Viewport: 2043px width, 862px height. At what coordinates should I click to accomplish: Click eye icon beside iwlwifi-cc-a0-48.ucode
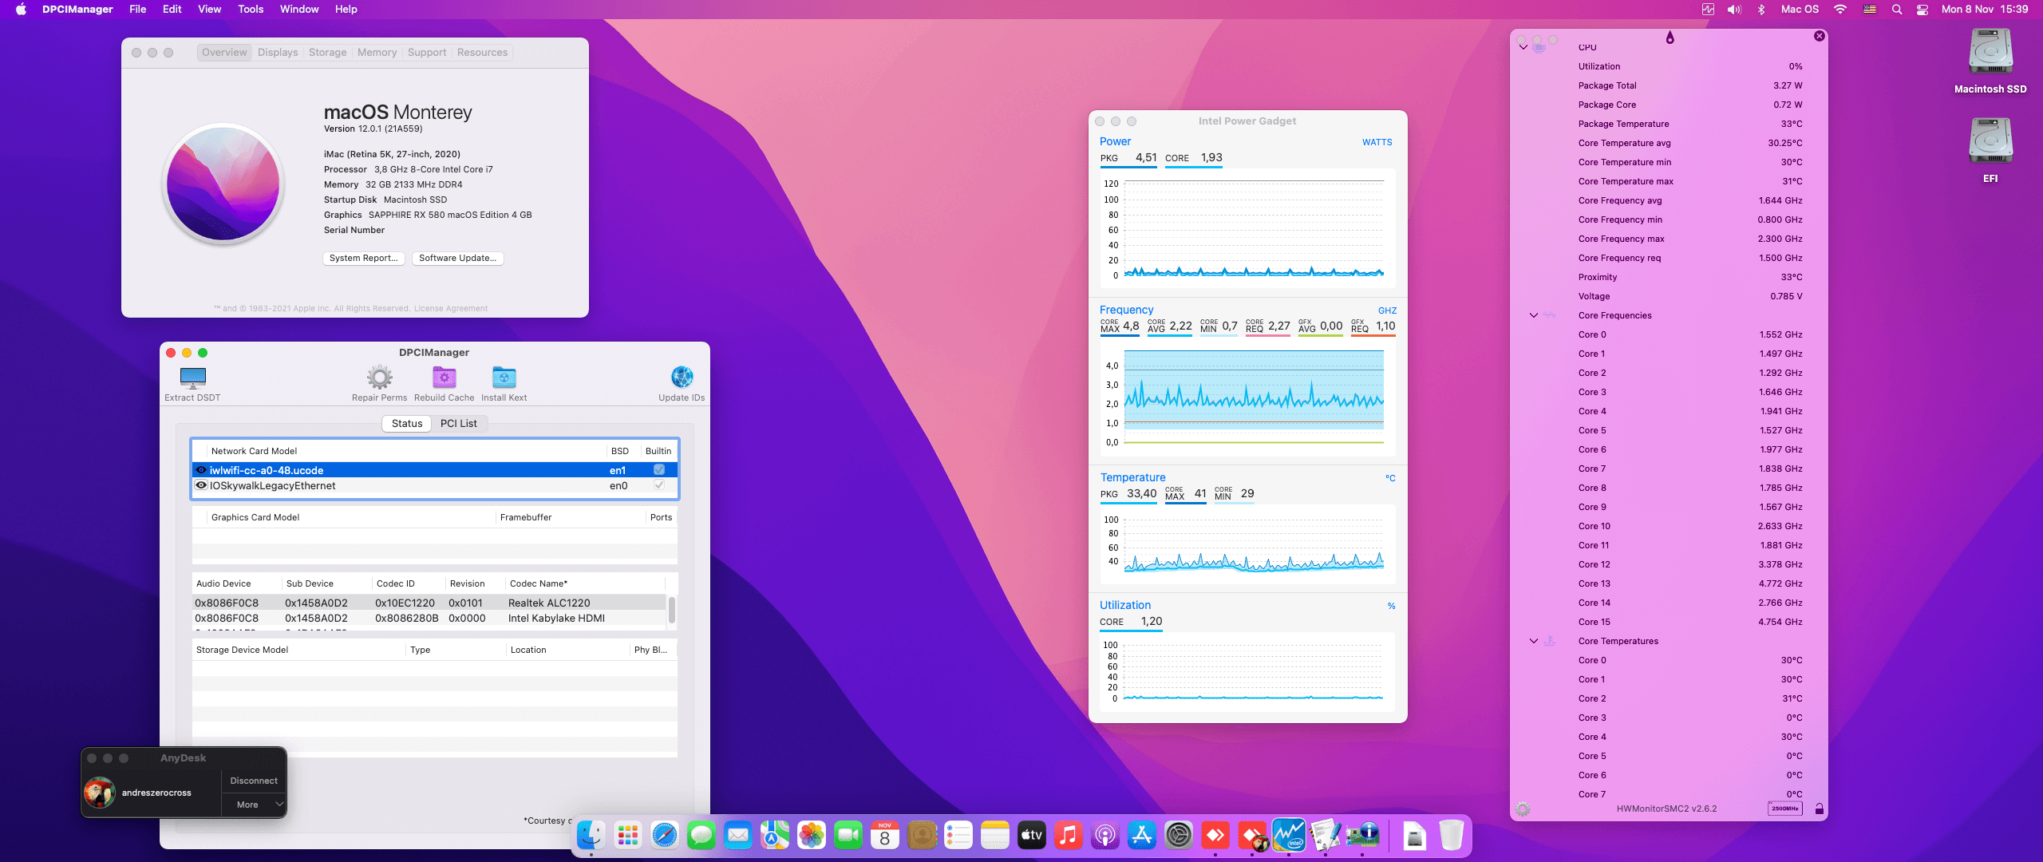201,470
